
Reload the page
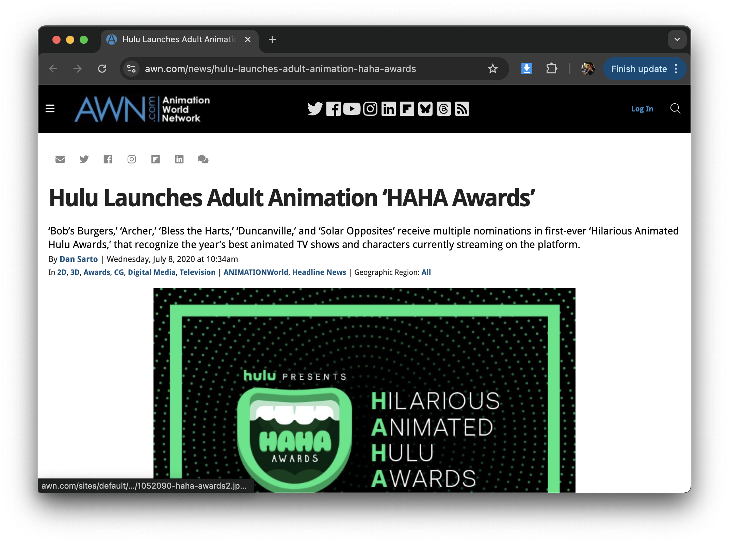coord(102,69)
